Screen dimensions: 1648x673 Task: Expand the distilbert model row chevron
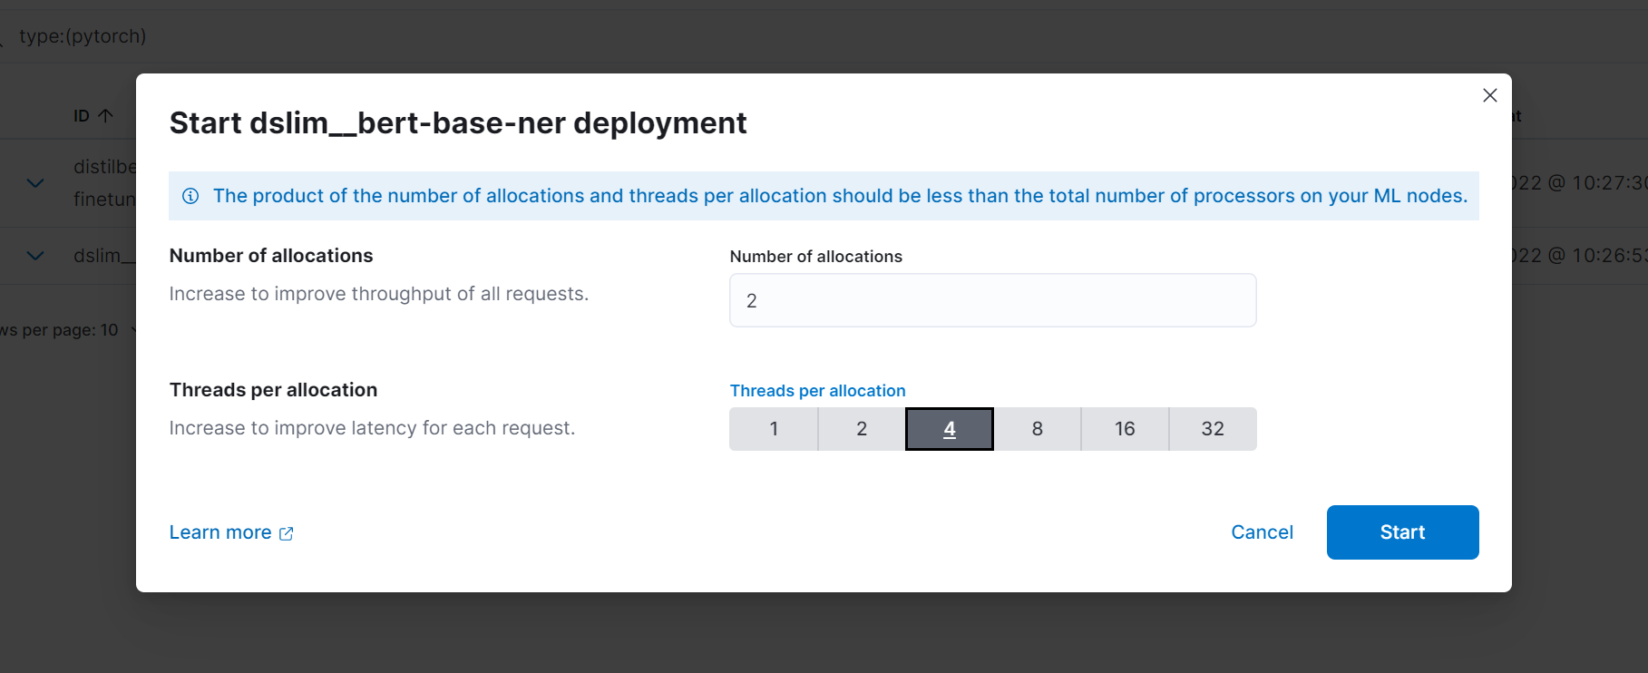pos(35,182)
